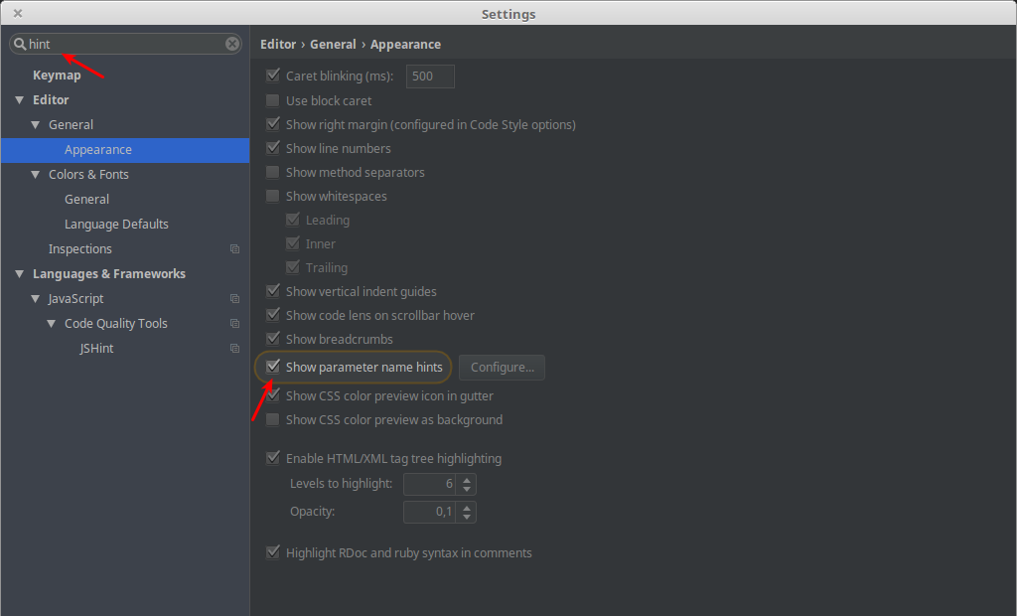Click the Caret blinking milliseconds field
The width and height of the screenshot is (1017, 616).
[430, 76]
